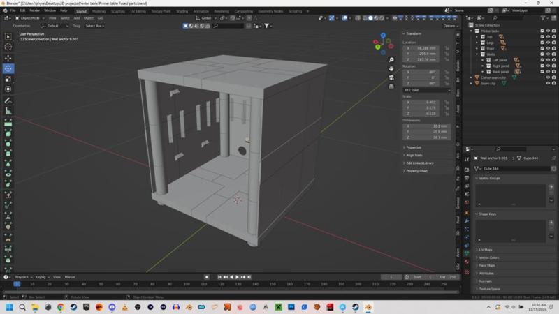Hide the Corner seam clip object
559x314 pixels.
(548, 77)
